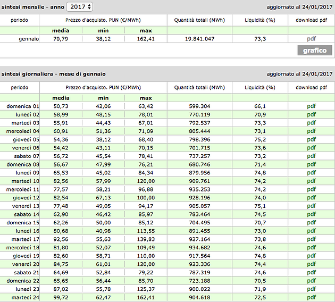Download pdf for domenica 08
Screen dimensions: 335x302
[x=311, y=164]
